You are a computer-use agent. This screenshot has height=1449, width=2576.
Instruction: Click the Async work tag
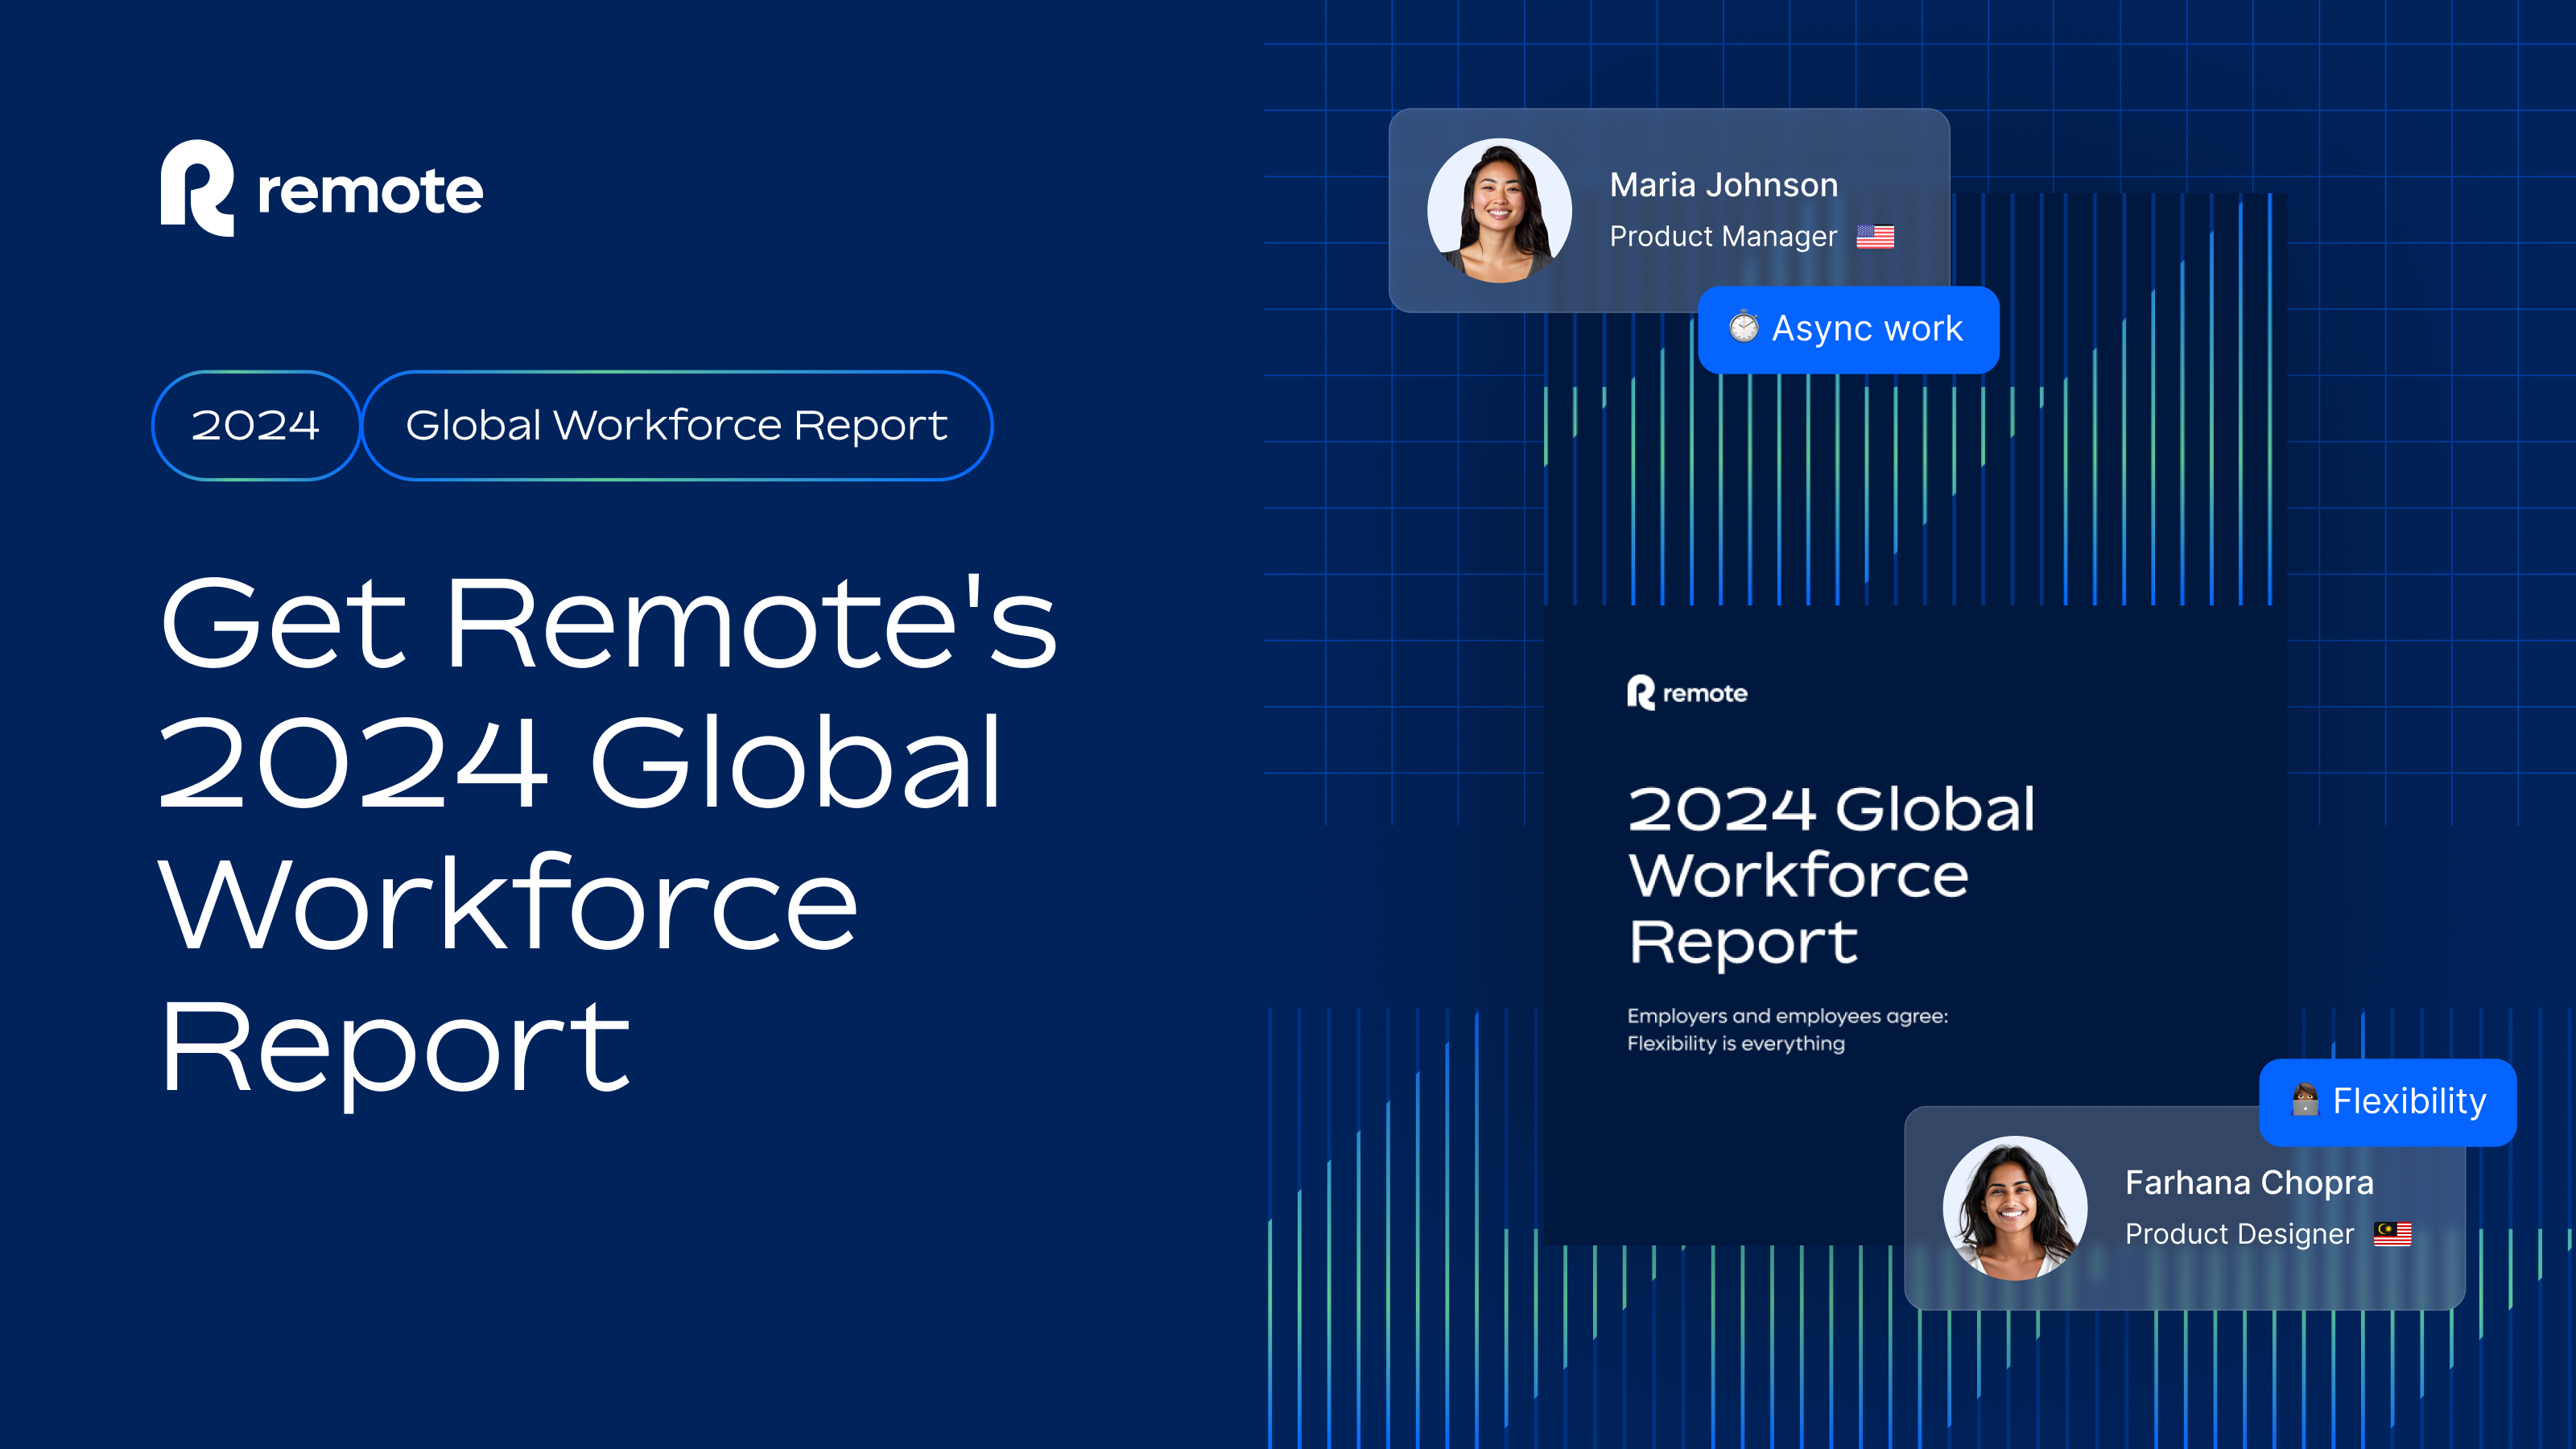(x=1848, y=330)
